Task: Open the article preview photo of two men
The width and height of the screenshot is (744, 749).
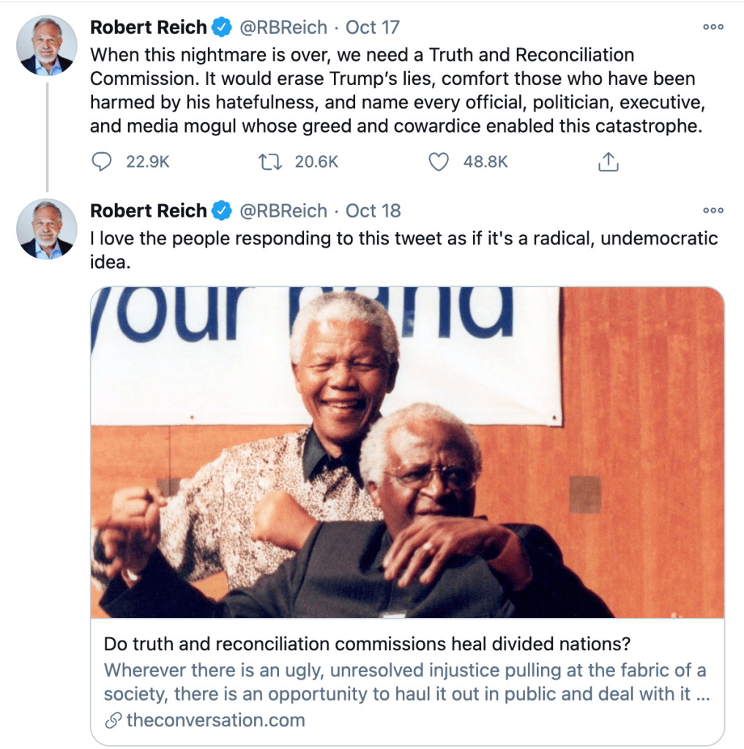Action: point(407,452)
